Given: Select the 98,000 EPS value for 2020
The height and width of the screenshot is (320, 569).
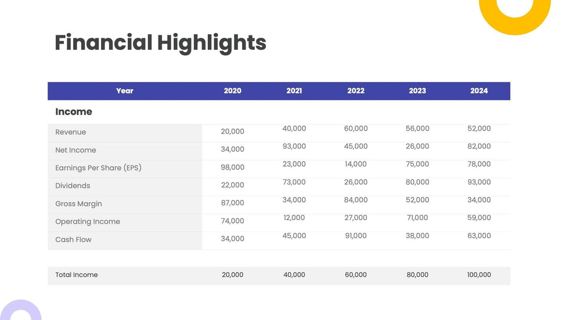Looking at the screenshot, I should click(232, 167).
